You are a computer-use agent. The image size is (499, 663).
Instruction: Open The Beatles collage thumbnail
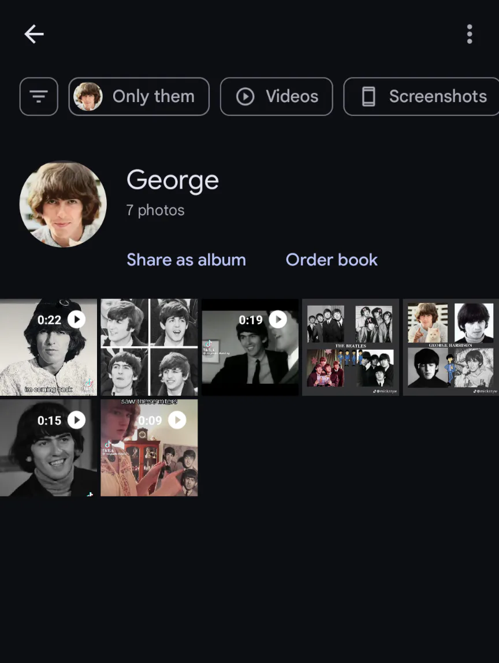tap(351, 347)
